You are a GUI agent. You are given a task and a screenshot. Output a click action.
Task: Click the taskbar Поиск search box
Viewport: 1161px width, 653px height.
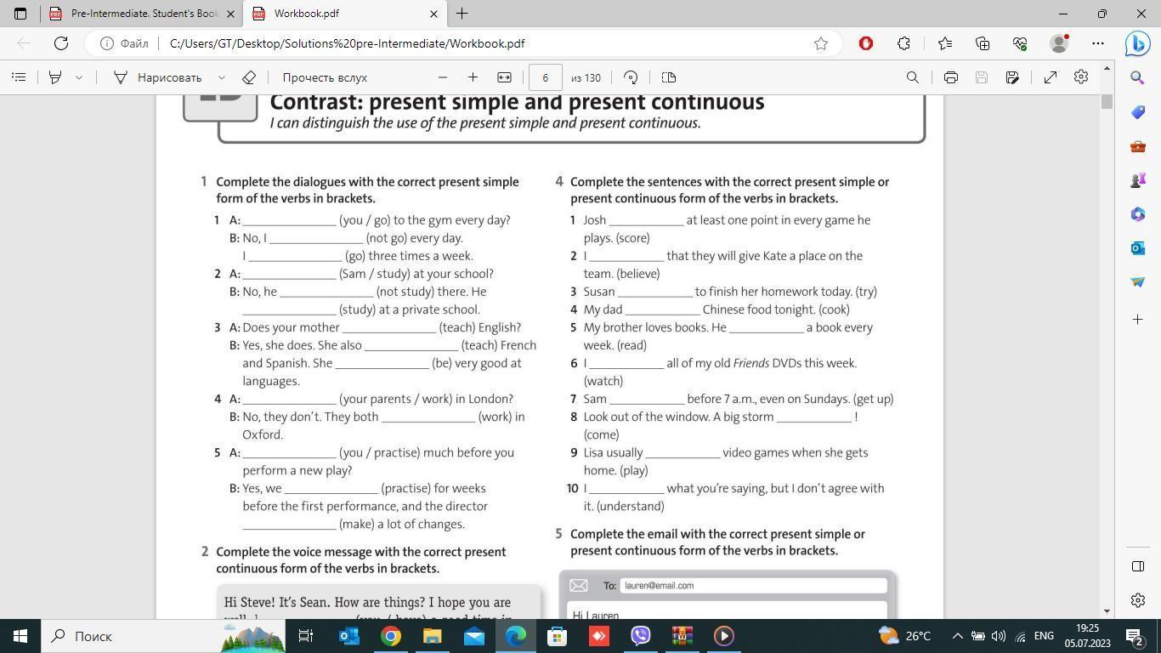pos(163,636)
